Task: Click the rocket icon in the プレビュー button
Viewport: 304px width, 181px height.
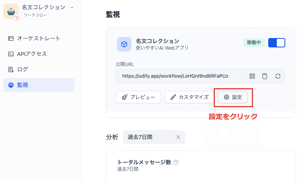Action: click(125, 97)
